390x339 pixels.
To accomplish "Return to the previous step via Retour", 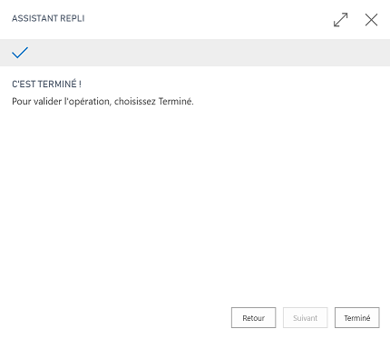I will click(254, 318).
